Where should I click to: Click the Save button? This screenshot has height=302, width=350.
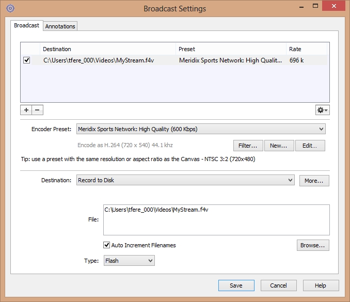(236, 285)
